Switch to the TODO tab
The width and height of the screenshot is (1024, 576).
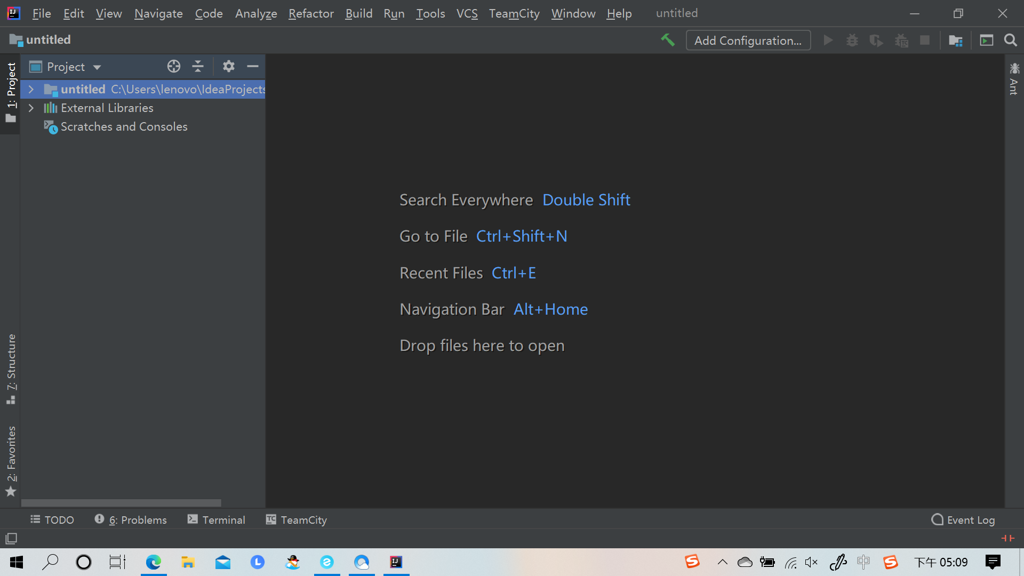(52, 519)
